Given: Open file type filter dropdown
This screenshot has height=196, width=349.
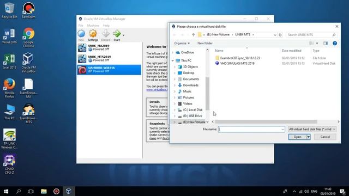Looking at the screenshot, I should pyautogui.click(x=312, y=130).
